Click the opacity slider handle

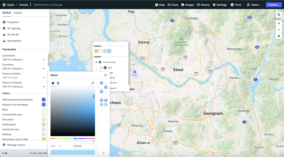click(x=94, y=141)
